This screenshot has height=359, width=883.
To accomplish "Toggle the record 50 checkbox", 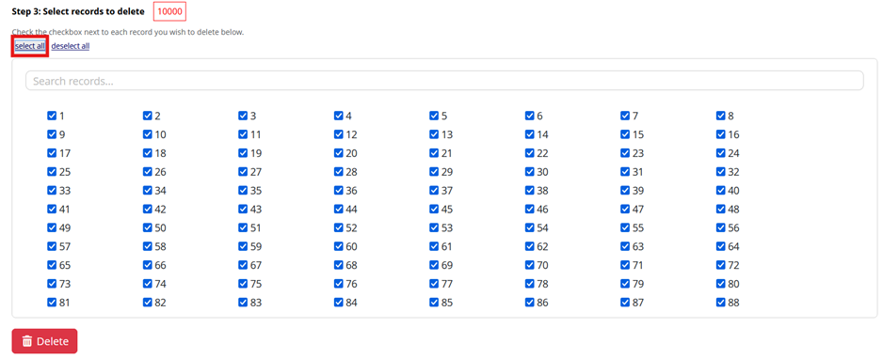I will pyautogui.click(x=148, y=227).
